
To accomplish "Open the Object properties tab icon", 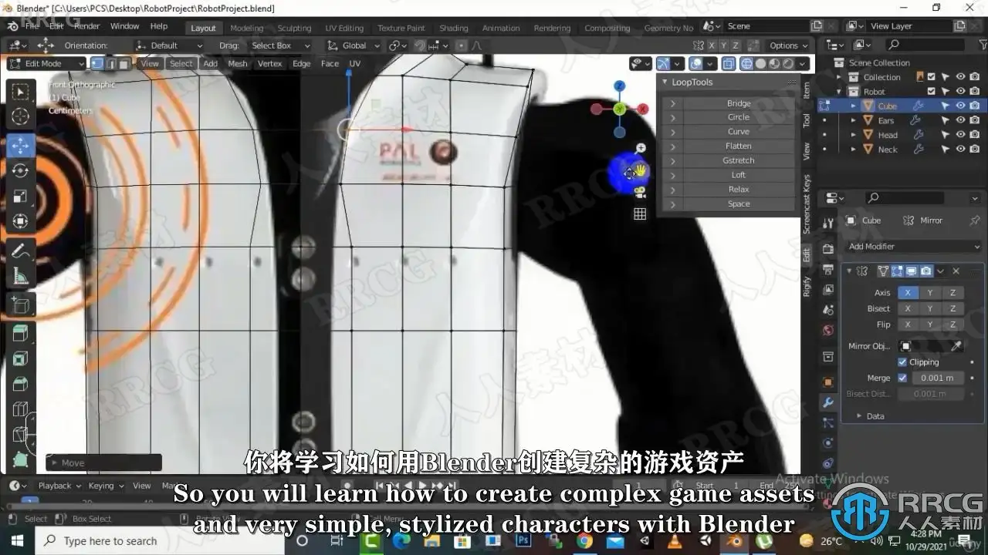I will tap(828, 382).
